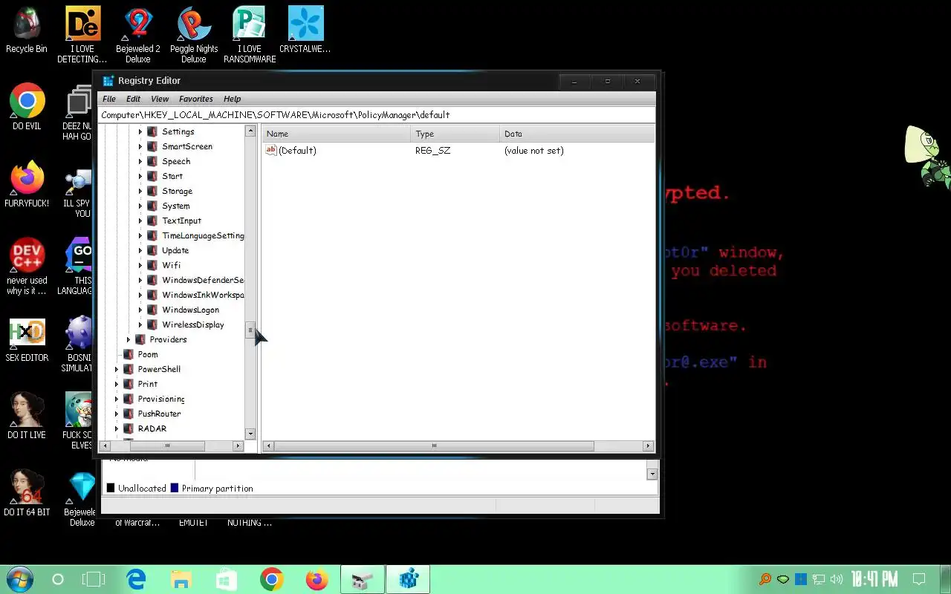Select the WindowsLogon key

(x=190, y=310)
